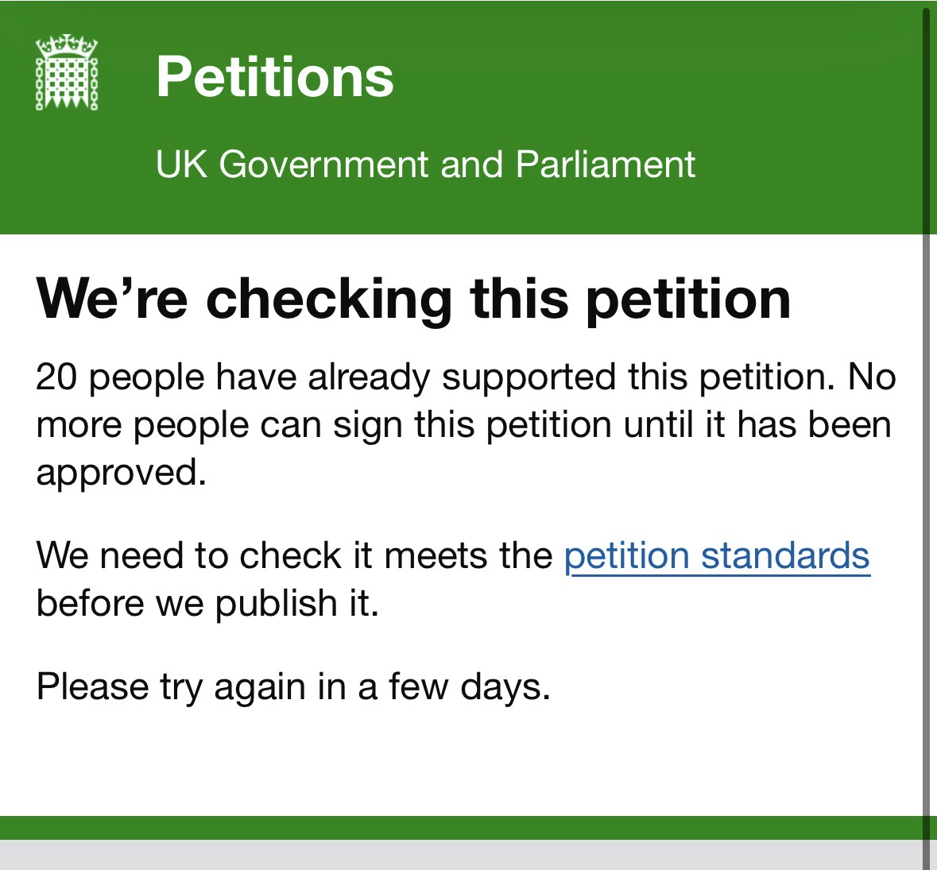Click the number "20" in the supporter count

(x=57, y=377)
